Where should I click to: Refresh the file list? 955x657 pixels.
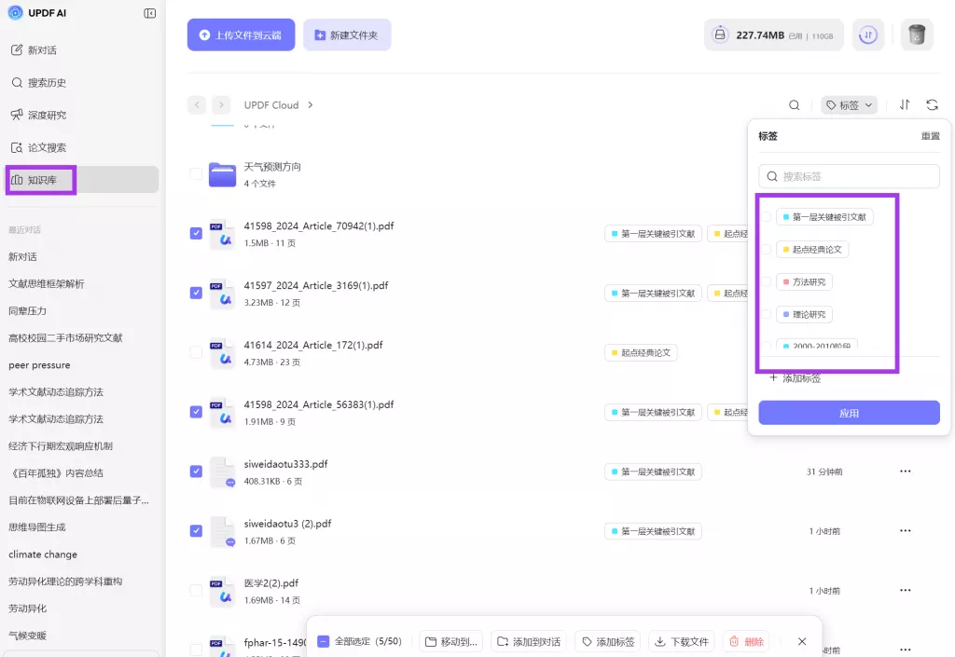pyautogui.click(x=932, y=105)
